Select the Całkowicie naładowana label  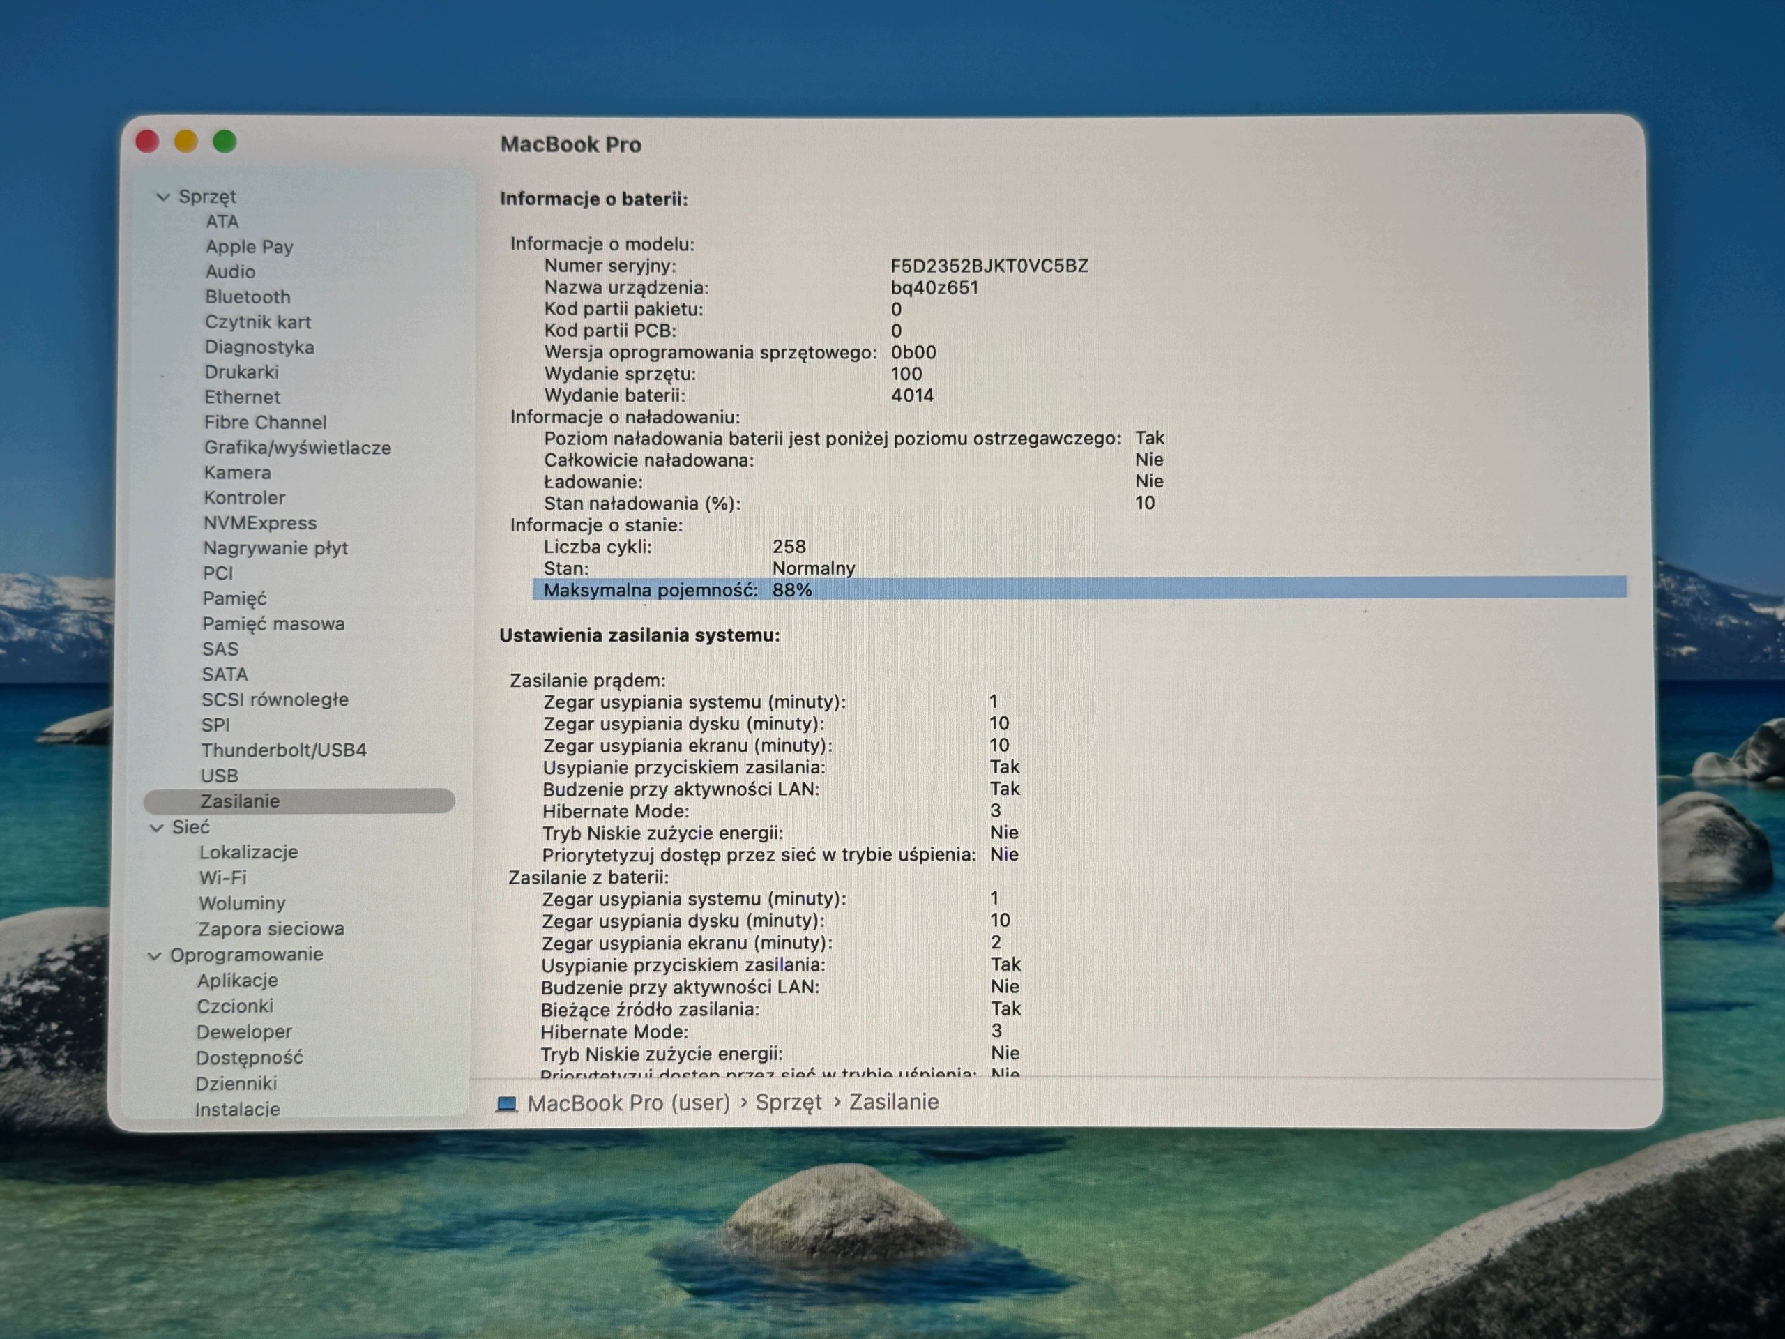pyautogui.click(x=648, y=460)
